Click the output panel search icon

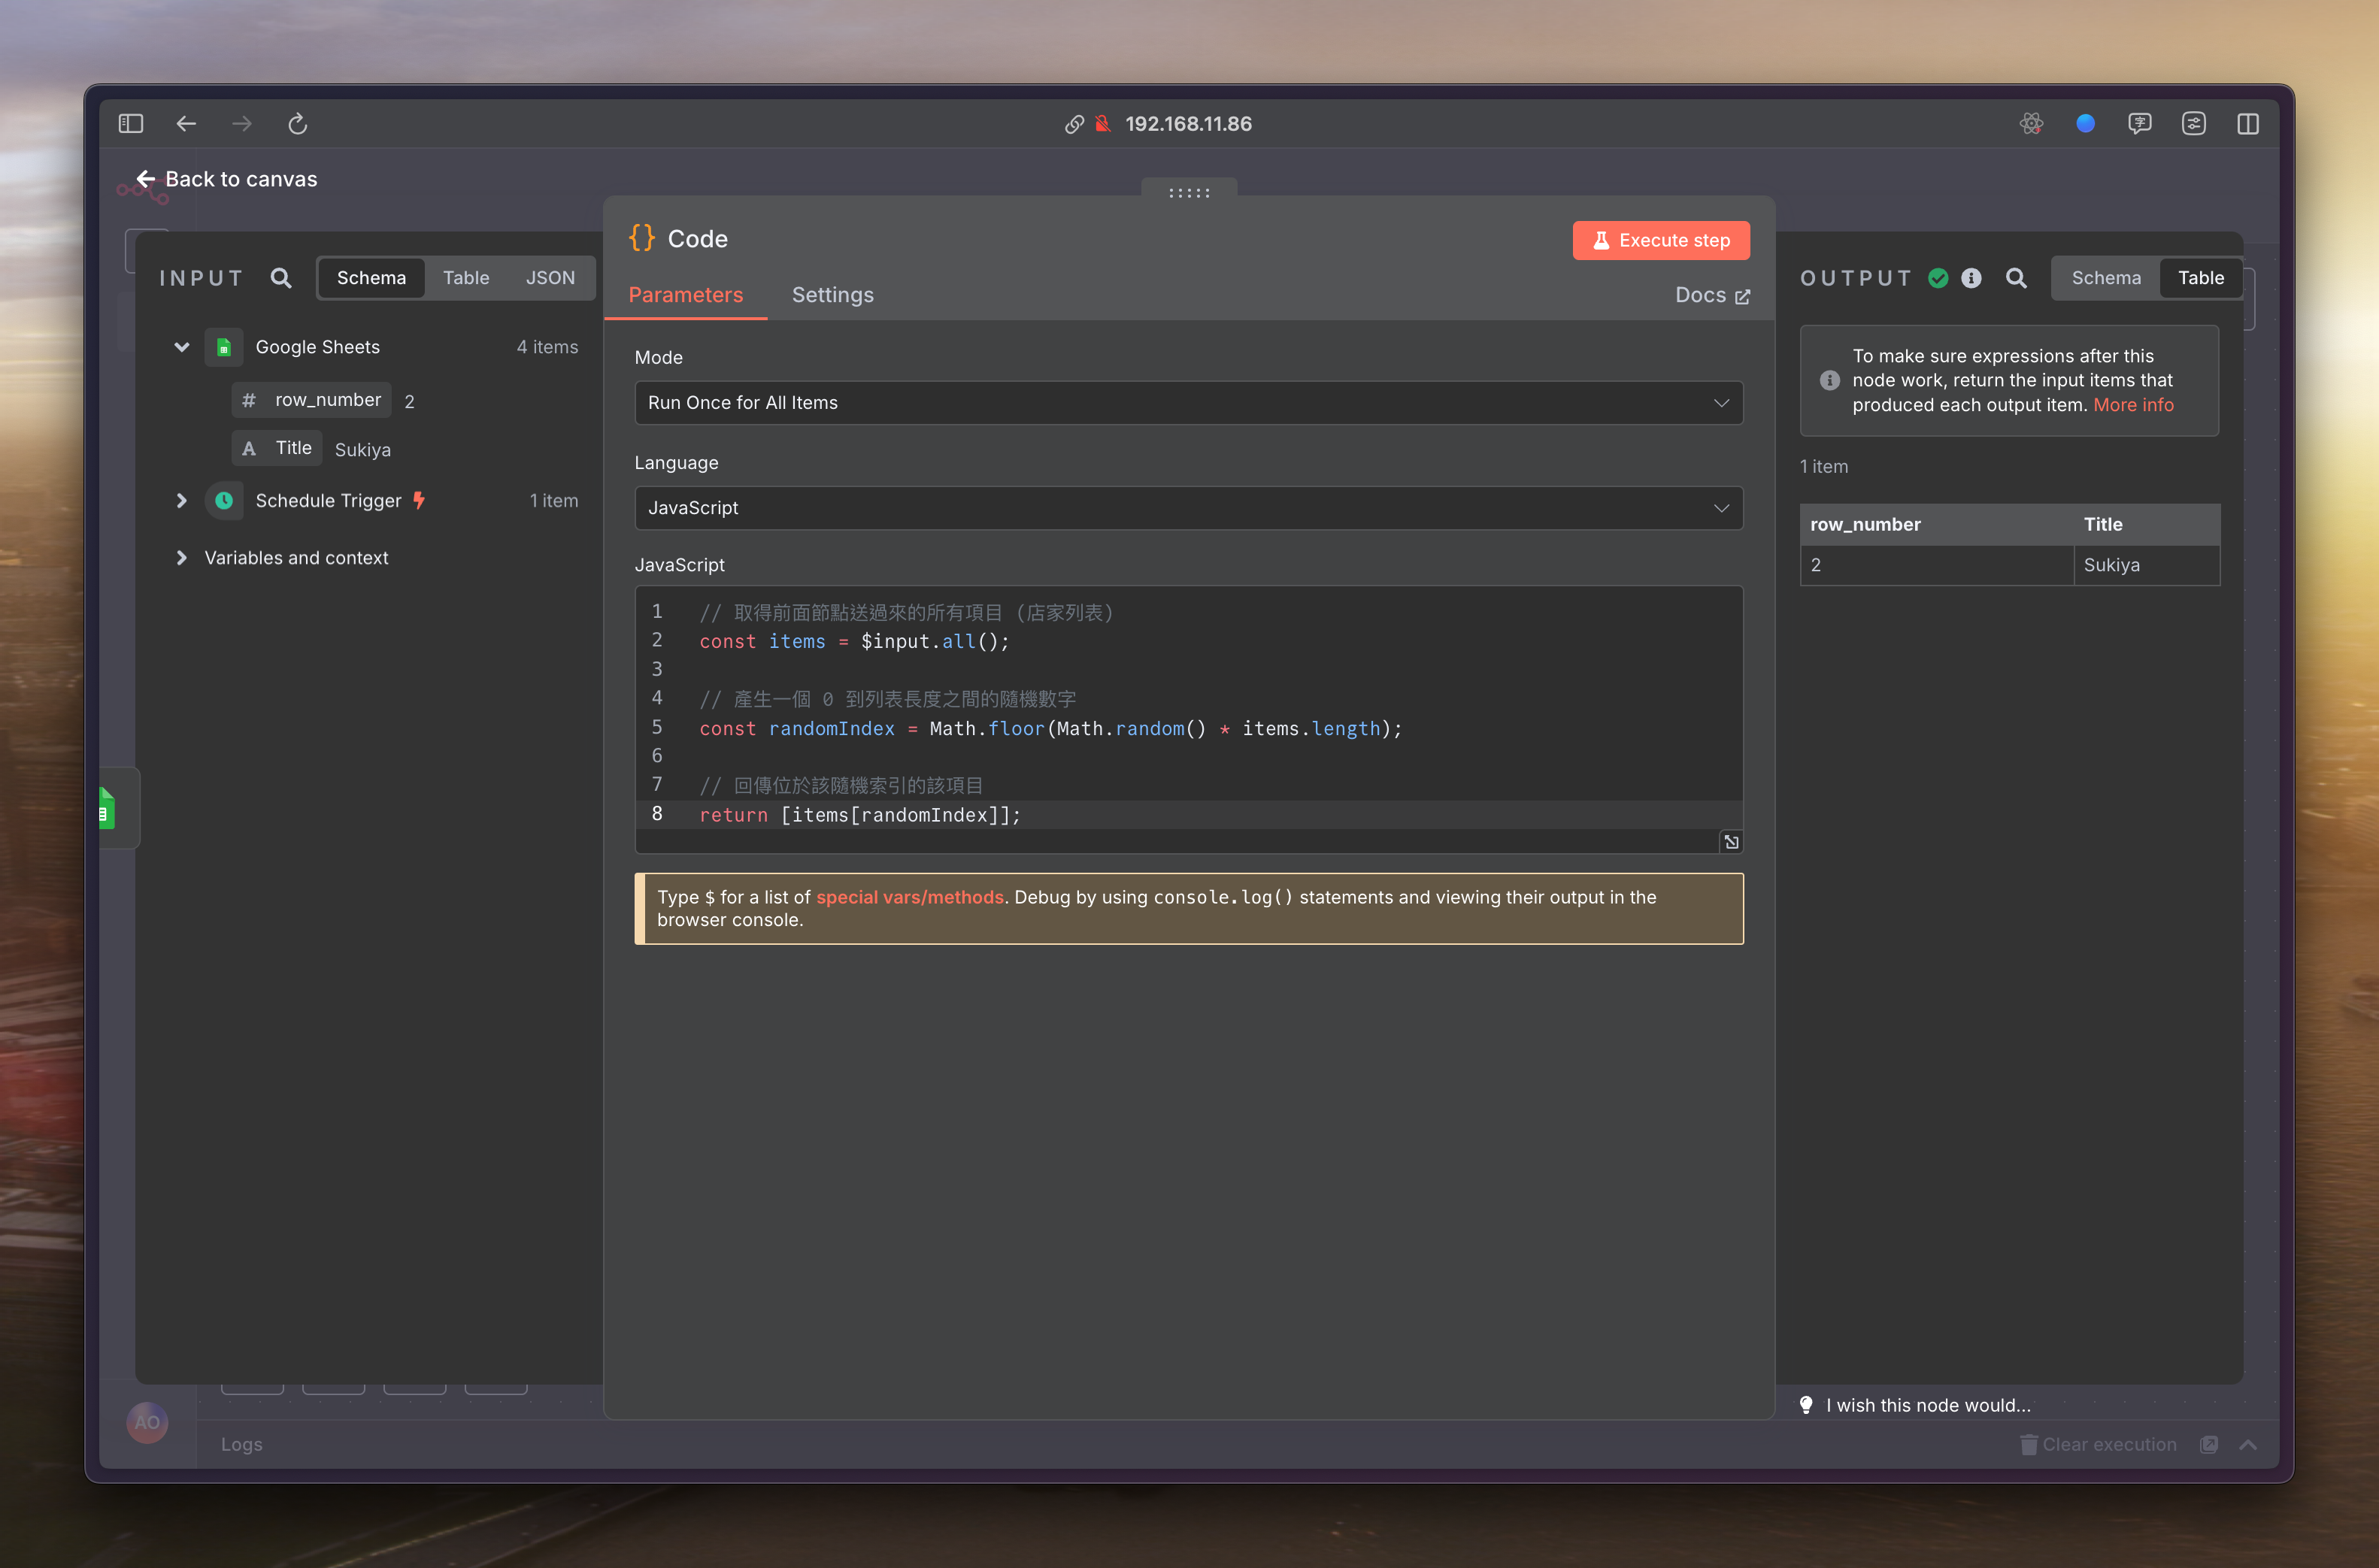click(2016, 278)
